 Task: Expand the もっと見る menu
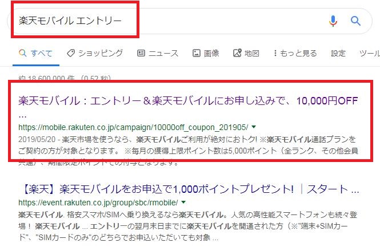tap(295, 53)
